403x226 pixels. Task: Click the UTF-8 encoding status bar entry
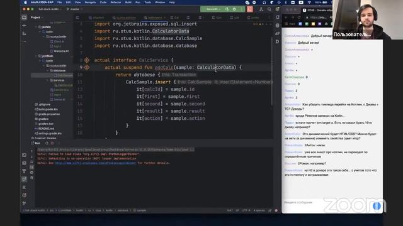(246, 210)
